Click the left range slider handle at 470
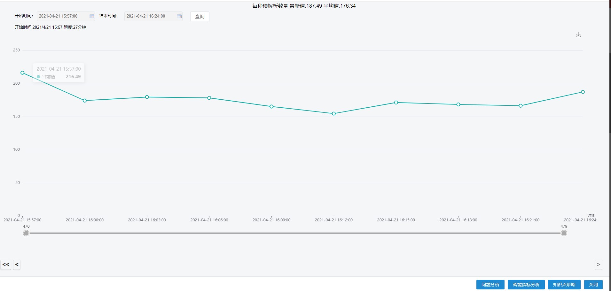This screenshot has width=611, height=291. click(x=26, y=233)
